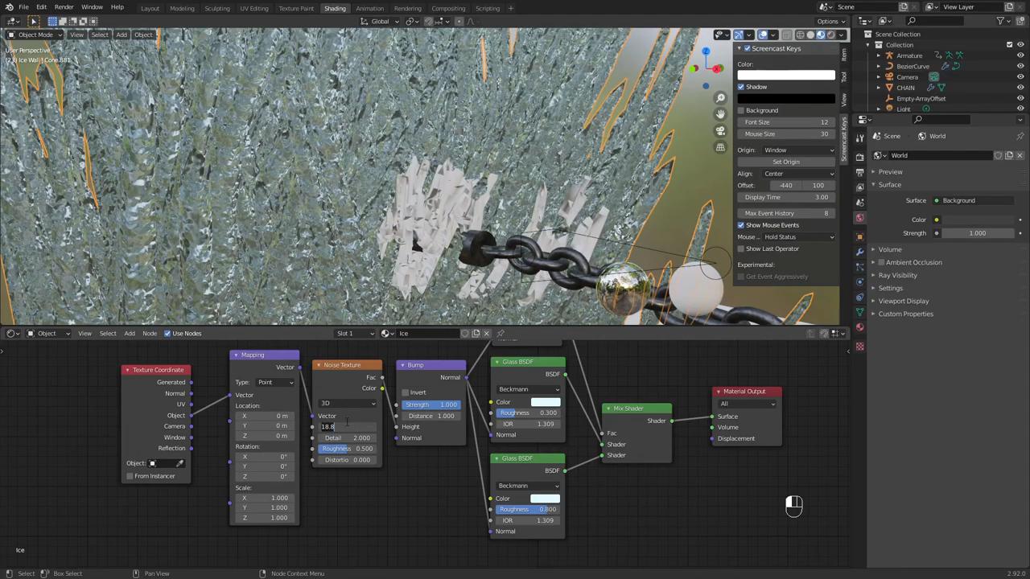Open the Align Center dropdown

(799, 174)
